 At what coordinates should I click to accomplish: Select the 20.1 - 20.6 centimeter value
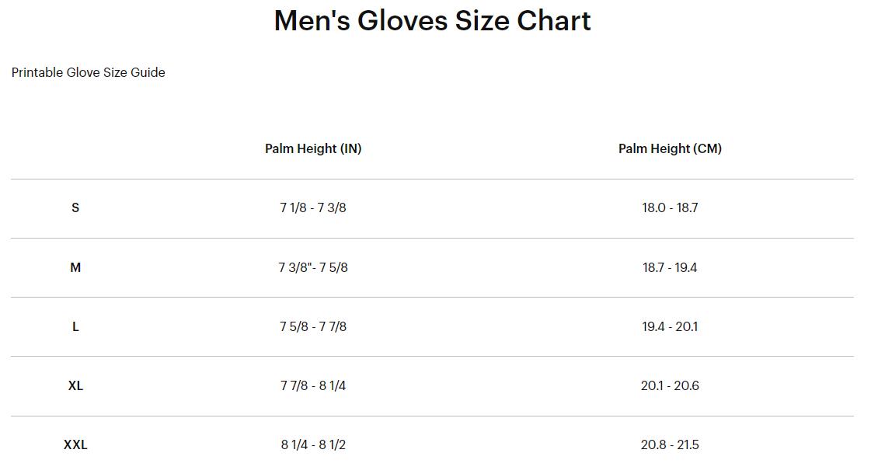(670, 386)
